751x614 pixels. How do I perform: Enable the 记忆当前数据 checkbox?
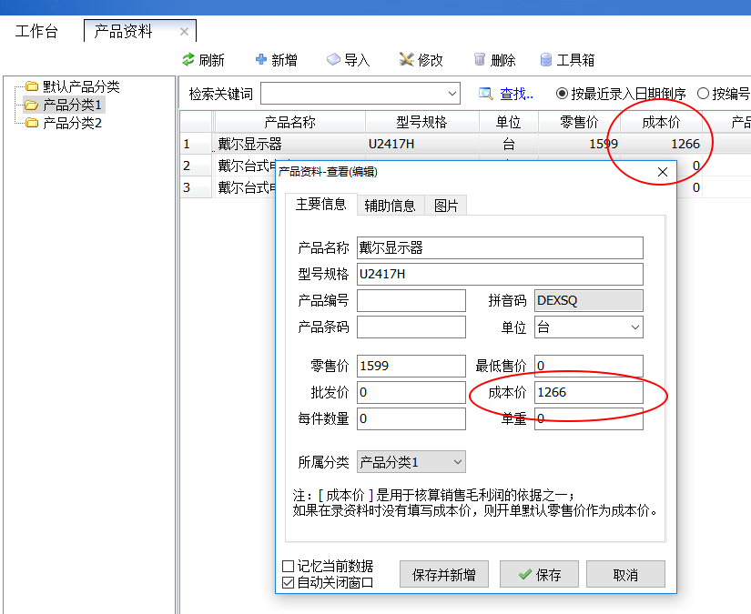[x=289, y=566]
